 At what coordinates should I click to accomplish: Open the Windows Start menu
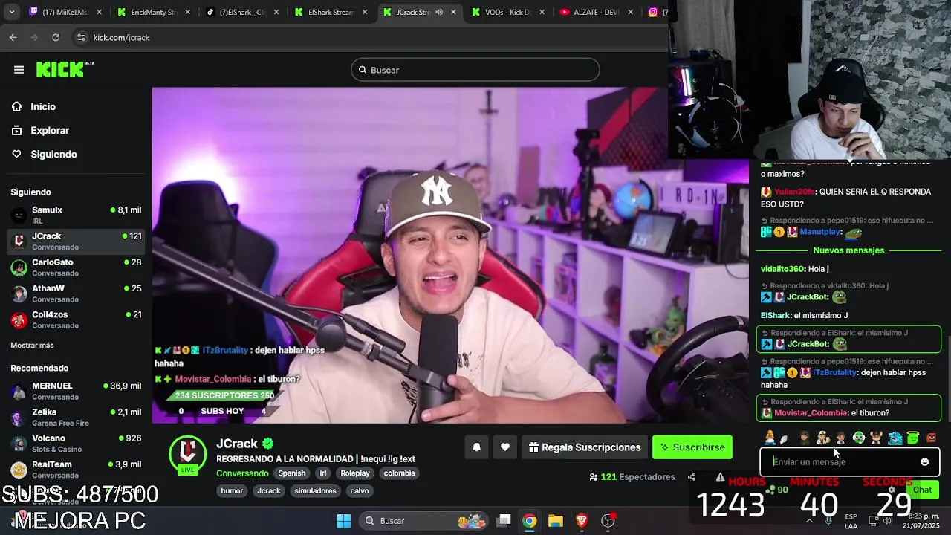coord(343,521)
